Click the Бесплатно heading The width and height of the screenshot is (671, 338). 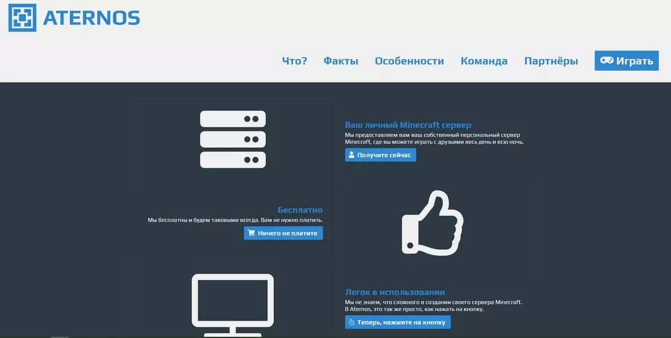pyautogui.click(x=300, y=210)
